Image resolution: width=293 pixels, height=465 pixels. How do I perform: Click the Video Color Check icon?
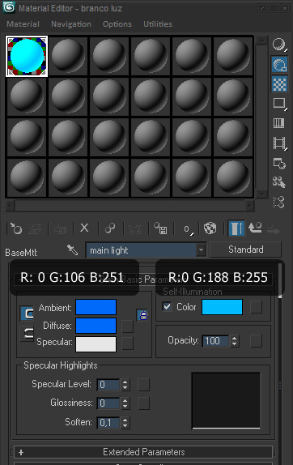[x=278, y=123]
